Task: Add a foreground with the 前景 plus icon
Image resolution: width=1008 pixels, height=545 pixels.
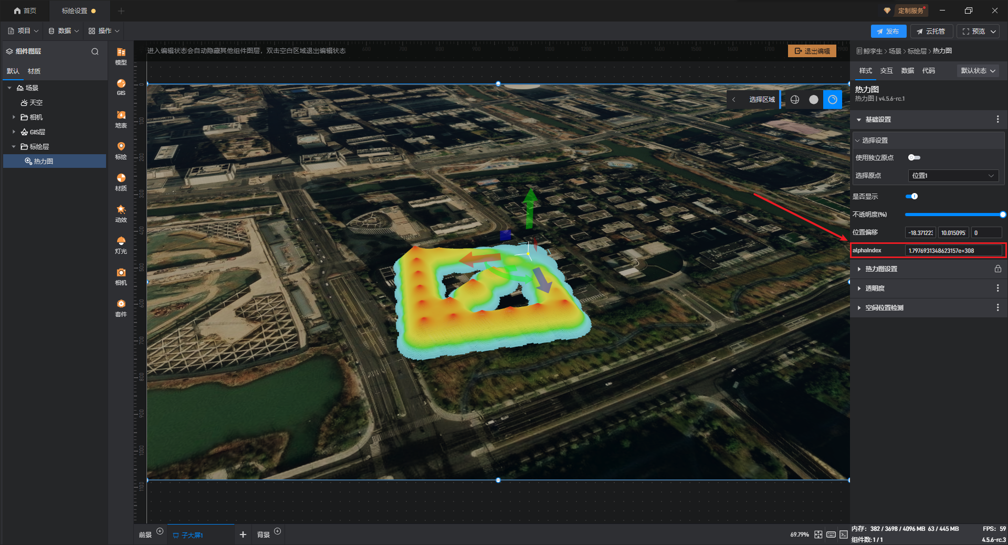Action: point(160,531)
